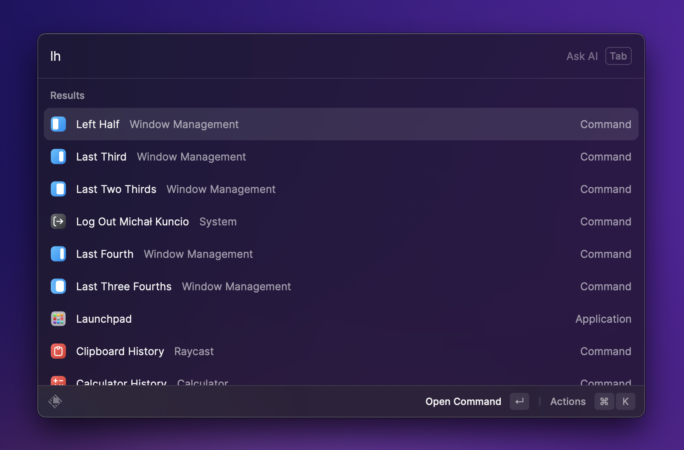Click the Clipboard History icon
684x450 pixels.
[58, 351]
